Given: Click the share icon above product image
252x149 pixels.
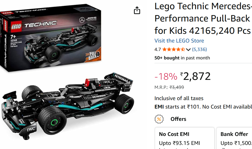Looking at the screenshot, I should click(137, 10).
